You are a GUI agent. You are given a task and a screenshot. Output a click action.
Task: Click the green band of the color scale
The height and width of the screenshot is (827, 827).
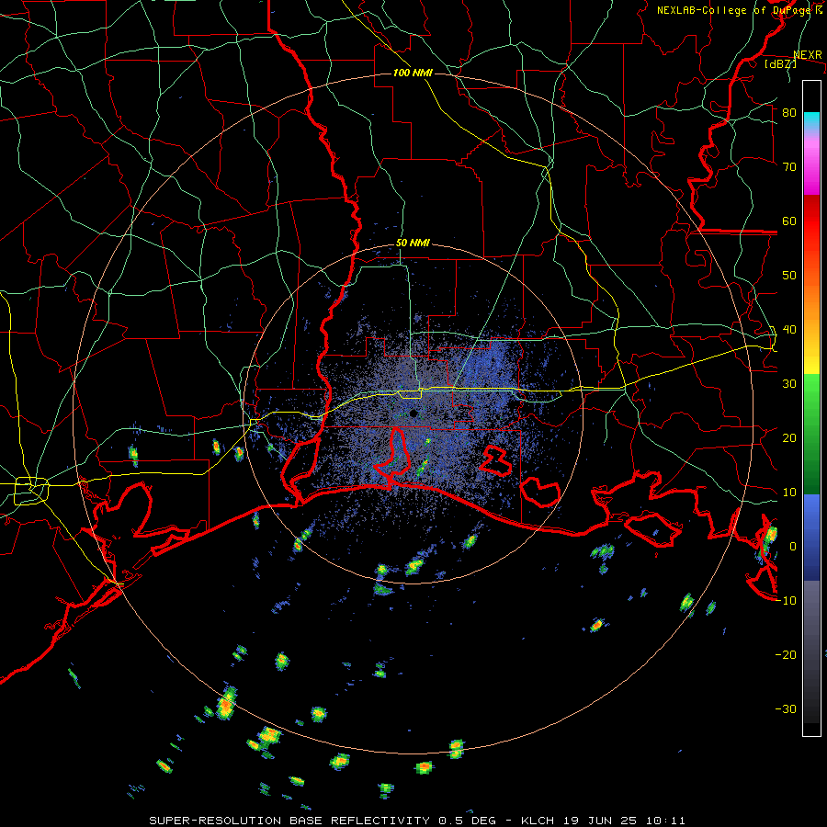pyautogui.click(x=811, y=434)
